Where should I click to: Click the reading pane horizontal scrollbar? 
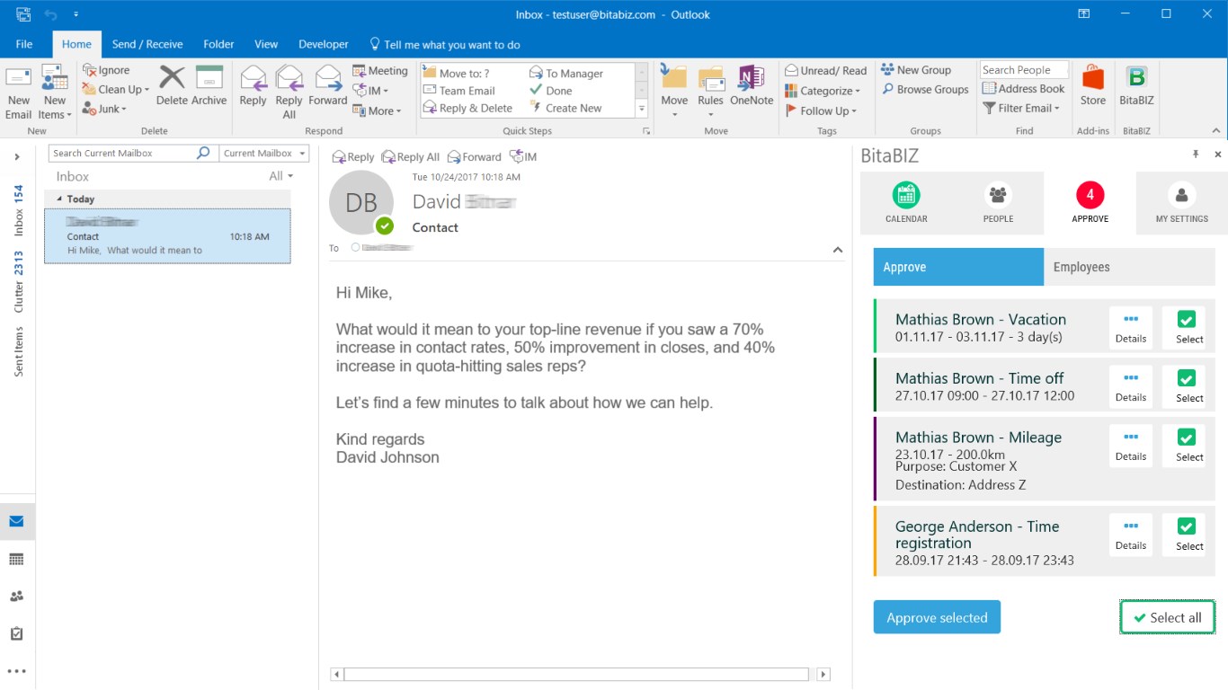(576, 674)
